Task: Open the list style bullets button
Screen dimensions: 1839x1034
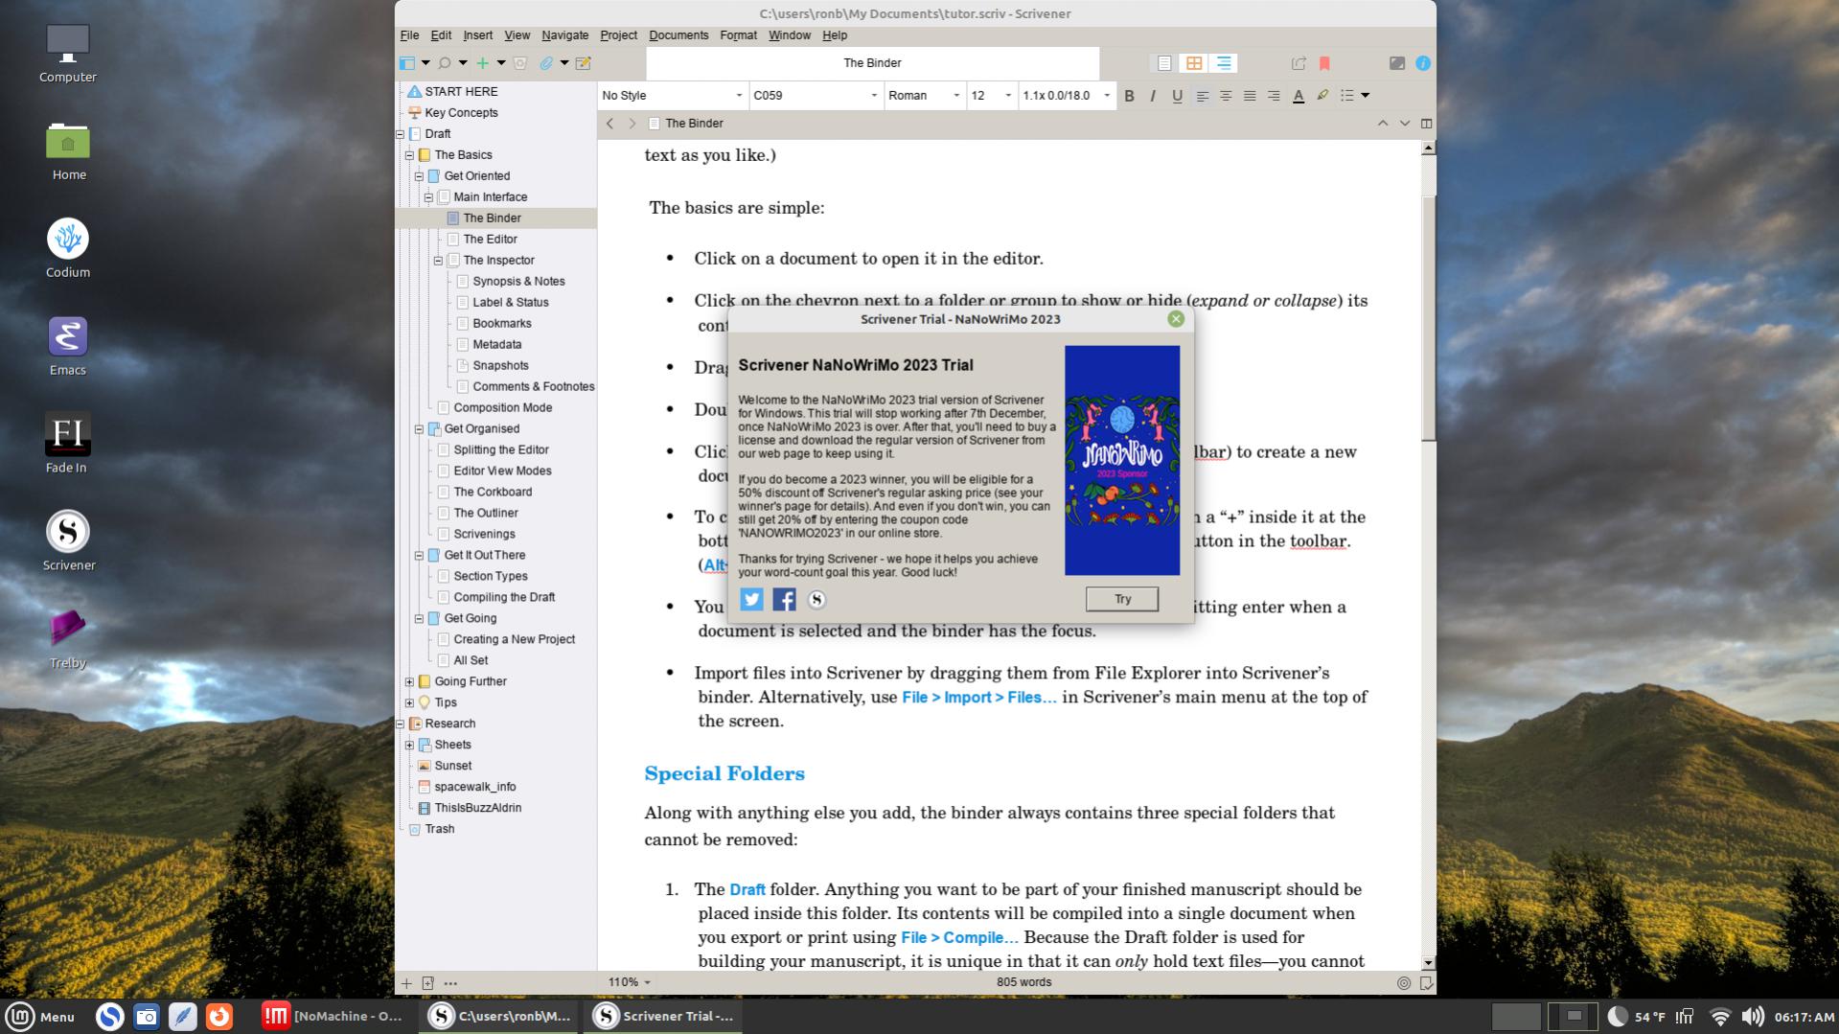Action: (x=1347, y=96)
